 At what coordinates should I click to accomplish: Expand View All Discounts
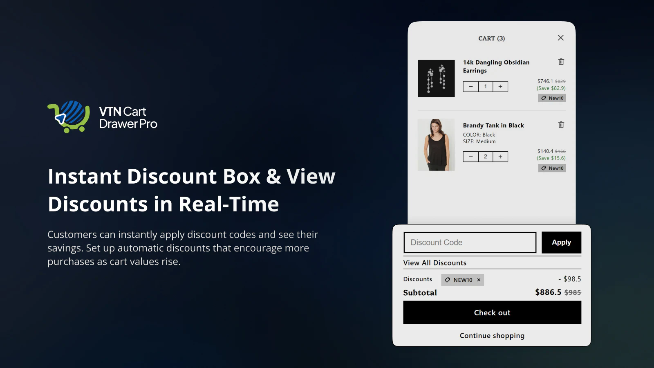point(435,263)
